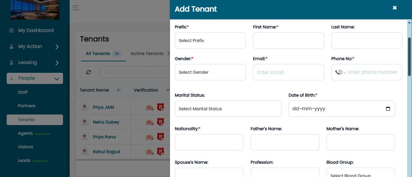Click the Add Tenant form vertical scrollbar
Viewport: 412px width, 177px height.
point(410,57)
